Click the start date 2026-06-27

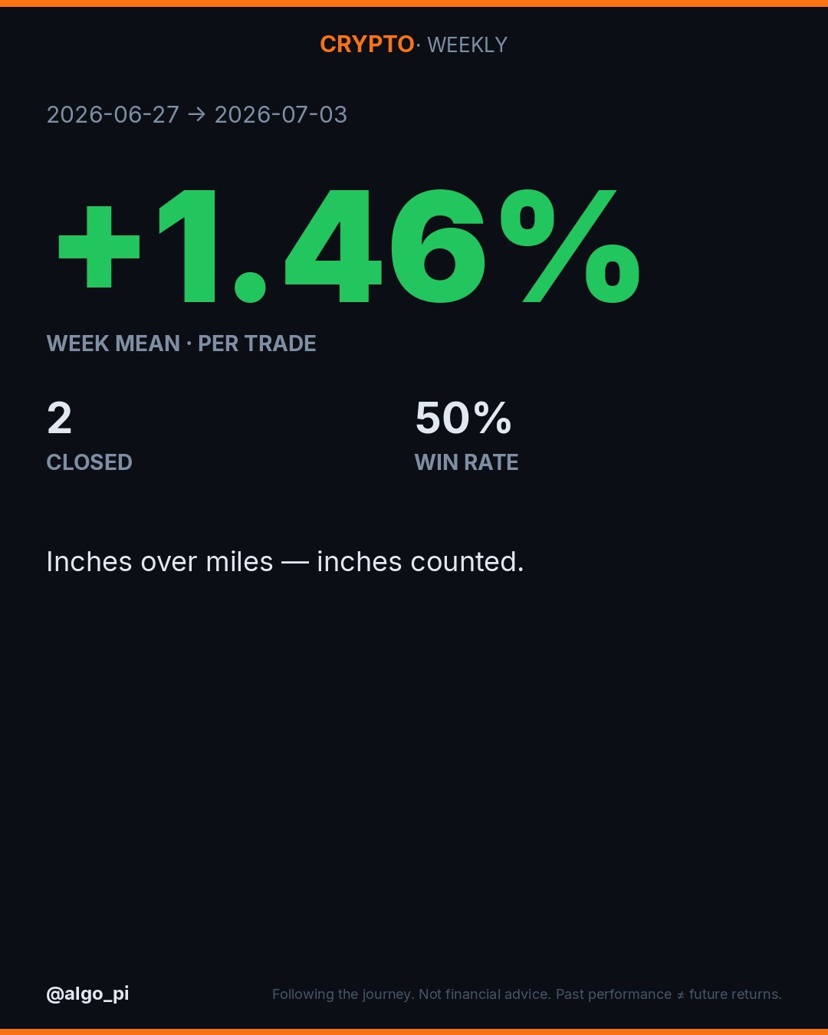[113, 114]
